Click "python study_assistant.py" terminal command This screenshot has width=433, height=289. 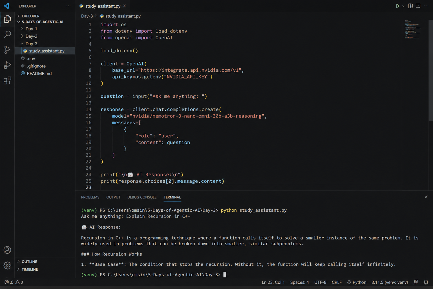(x=254, y=210)
